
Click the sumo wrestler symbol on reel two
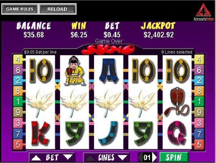tap(74, 70)
